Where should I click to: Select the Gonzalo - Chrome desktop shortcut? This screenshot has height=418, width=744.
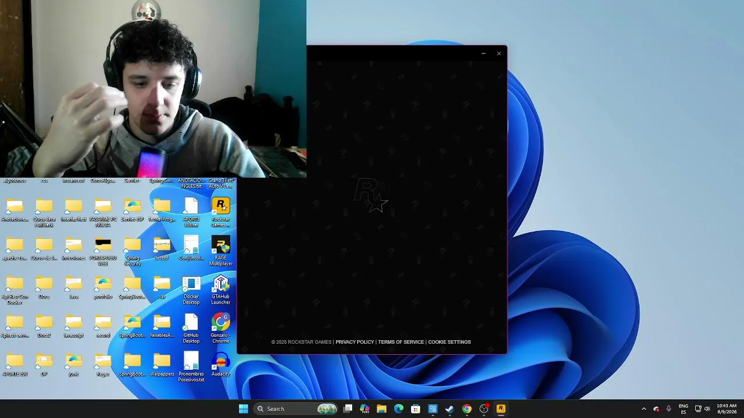[221, 329]
